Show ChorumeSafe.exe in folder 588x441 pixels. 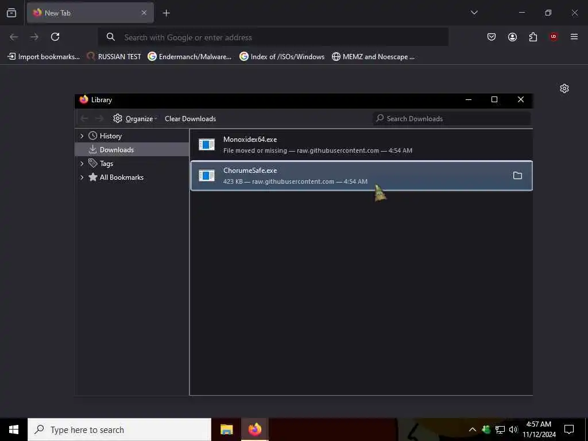[x=517, y=176]
